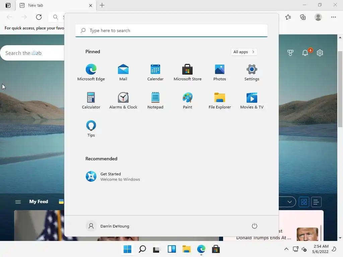
Task: Show hidden system tray icons
Action: (x=286, y=249)
